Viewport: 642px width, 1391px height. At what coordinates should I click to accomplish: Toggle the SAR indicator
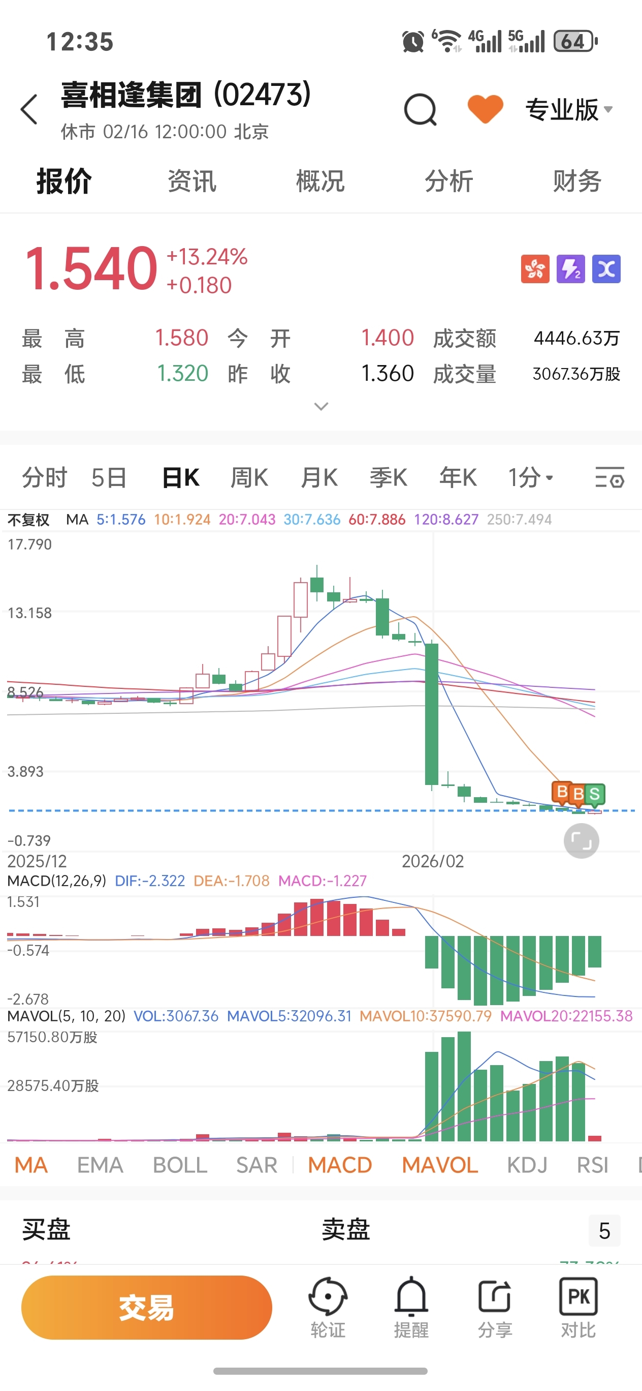click(257, 1165)
